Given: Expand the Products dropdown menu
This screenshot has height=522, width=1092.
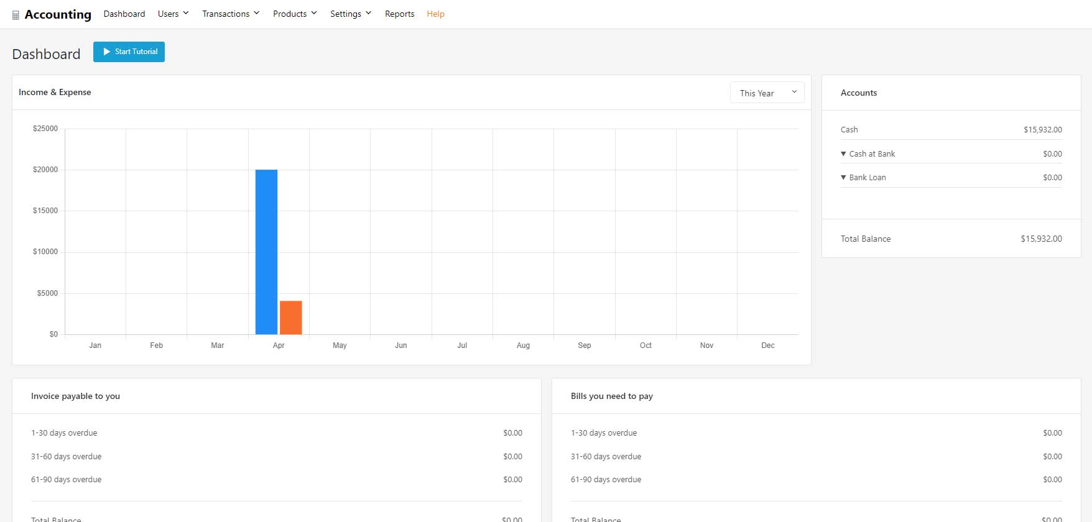Looking at the screenshot, I should [295, 14].
